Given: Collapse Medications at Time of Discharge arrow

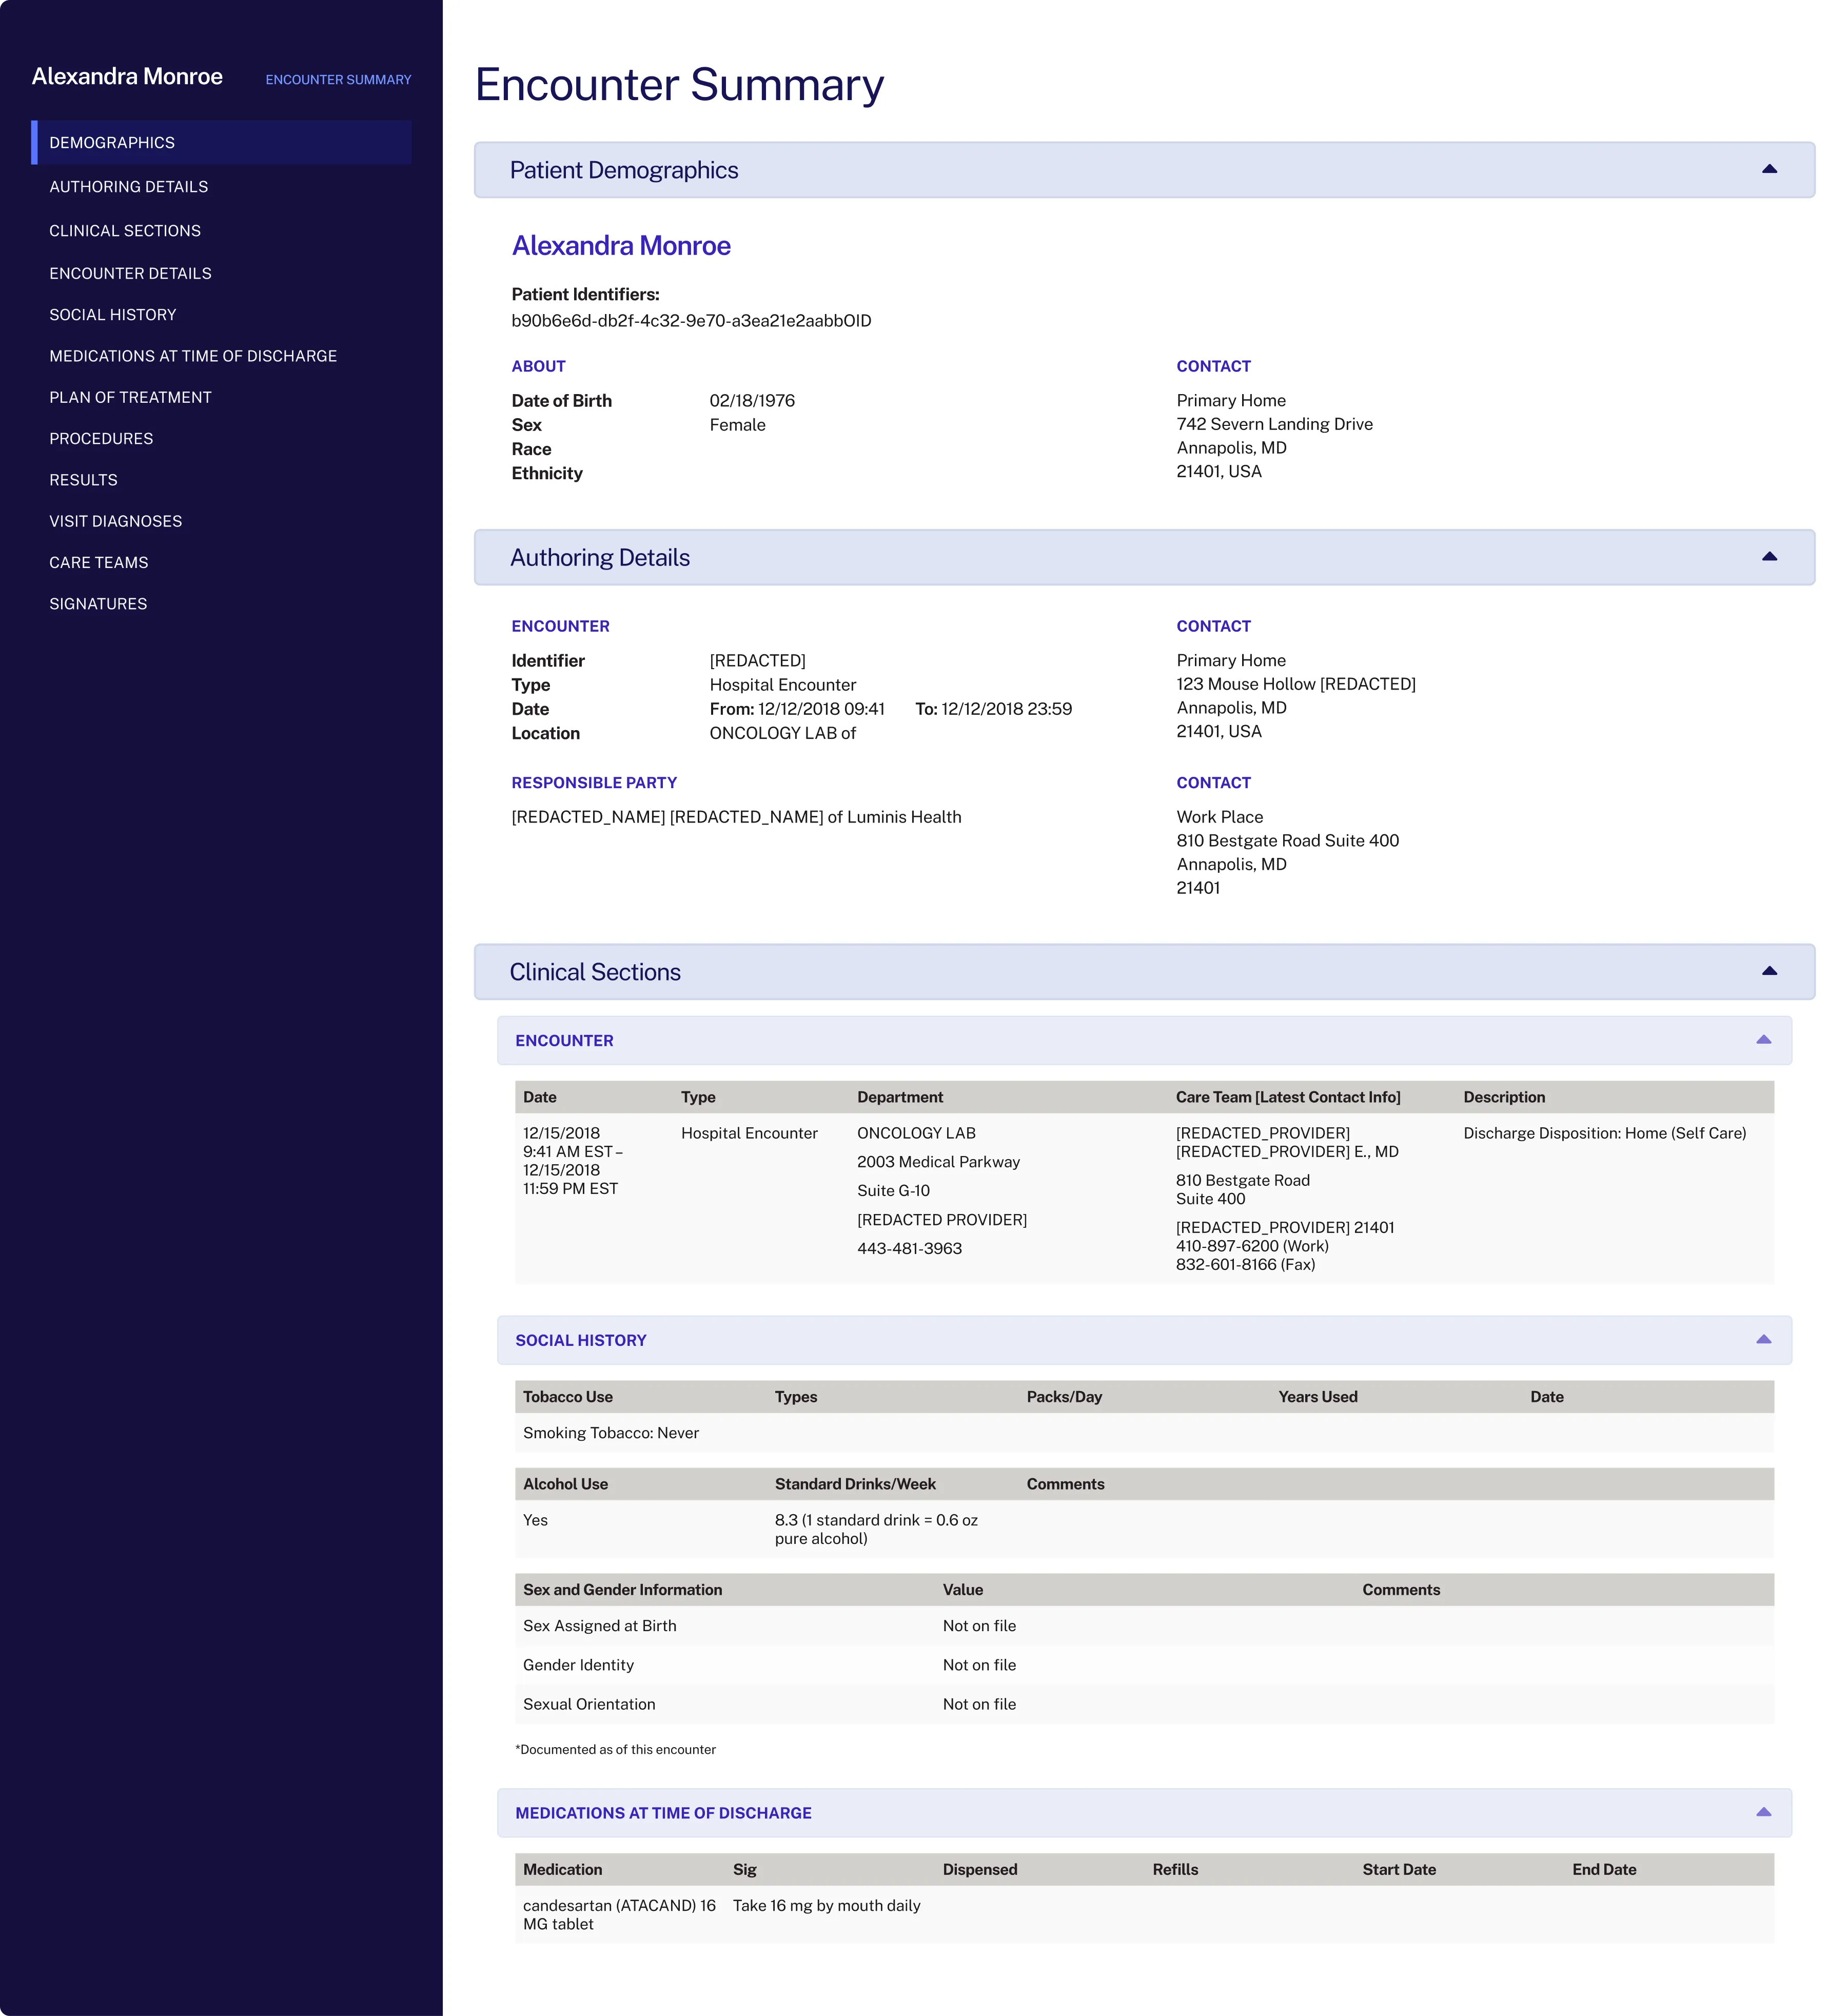Looking at the screenshot, I should click(1763, 1812).
